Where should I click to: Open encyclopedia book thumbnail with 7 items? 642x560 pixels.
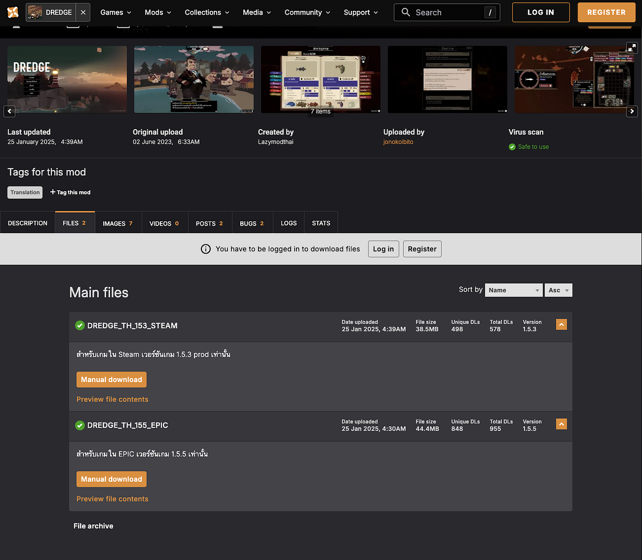click(x=320, y=79)
